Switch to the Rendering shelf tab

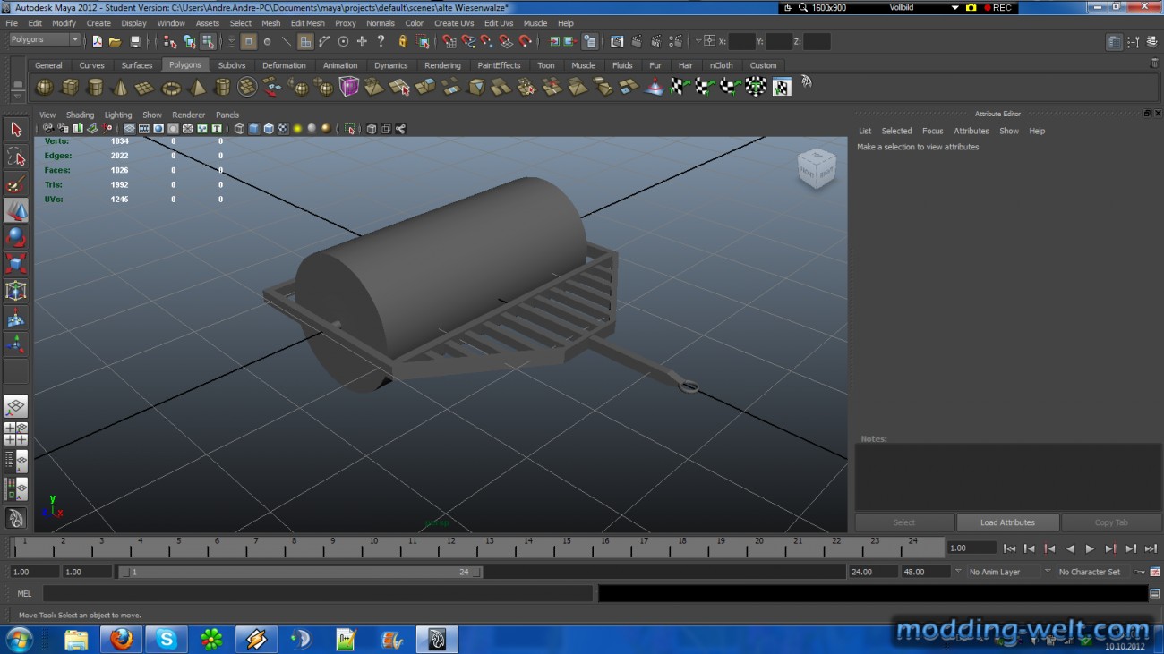(x=442, y=65)
